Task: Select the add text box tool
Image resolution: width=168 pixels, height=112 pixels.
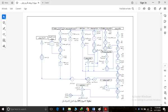Action: (x=4, y=40)
